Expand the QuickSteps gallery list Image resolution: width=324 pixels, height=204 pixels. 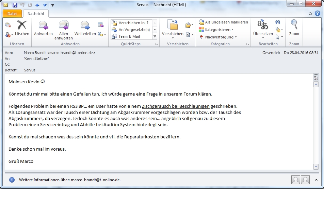[x=155, y=37]
